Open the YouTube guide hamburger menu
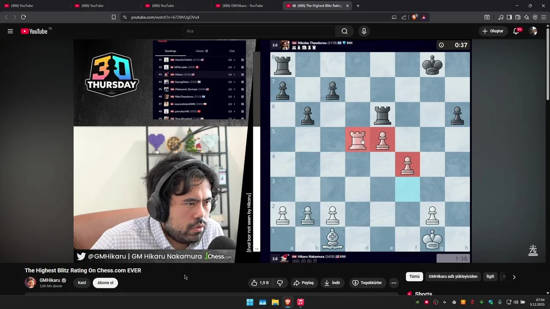 [x=10, y=31]
